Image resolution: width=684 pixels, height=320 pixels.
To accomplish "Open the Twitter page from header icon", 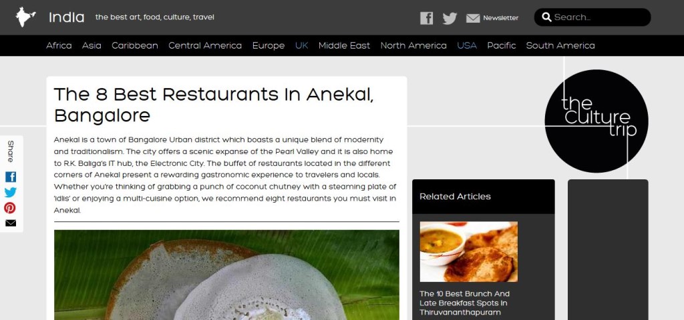I will pyautogui.click(x=450, y=18).
